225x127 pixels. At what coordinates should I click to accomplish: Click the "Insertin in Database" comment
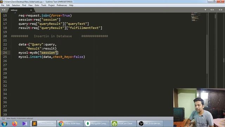pos(53,36)
